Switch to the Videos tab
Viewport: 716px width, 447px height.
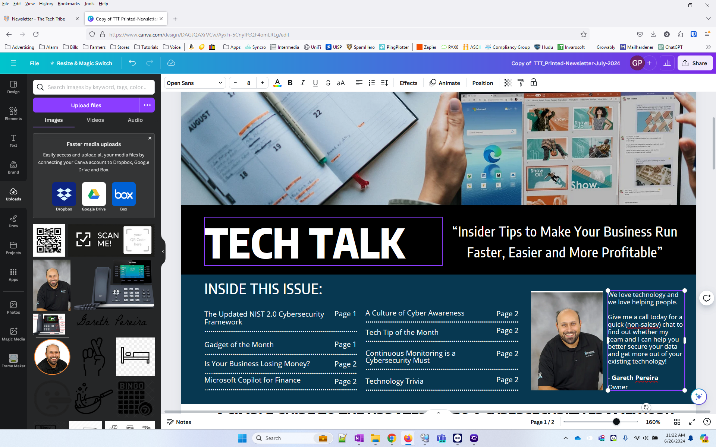(x=95, y=120)
